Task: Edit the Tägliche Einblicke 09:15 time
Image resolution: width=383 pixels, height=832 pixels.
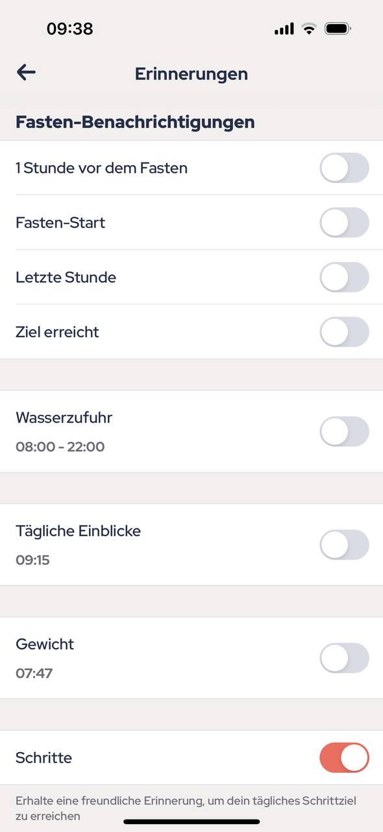Action: coord(32,560)
